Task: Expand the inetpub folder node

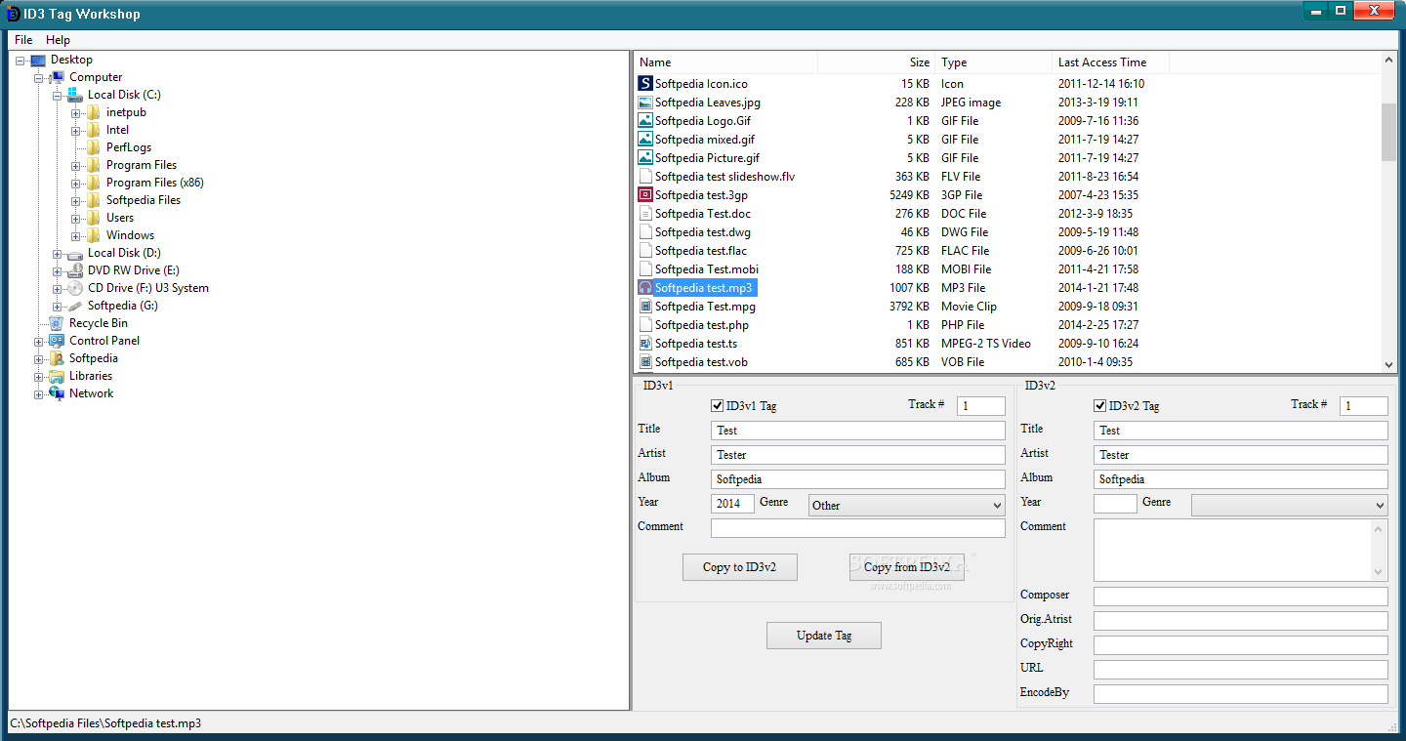Action: pyautogui.click(x=76, y=113)
